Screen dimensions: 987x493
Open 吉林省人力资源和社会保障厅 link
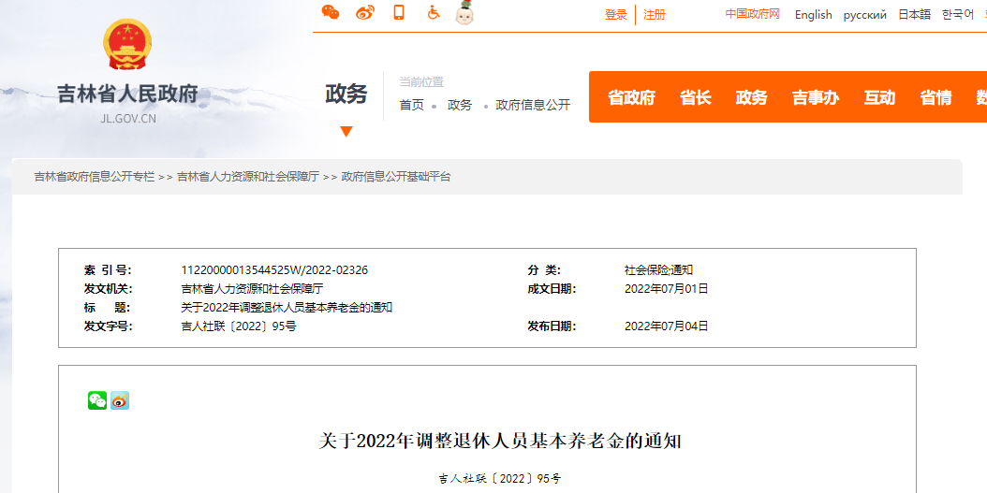point(248,177)
